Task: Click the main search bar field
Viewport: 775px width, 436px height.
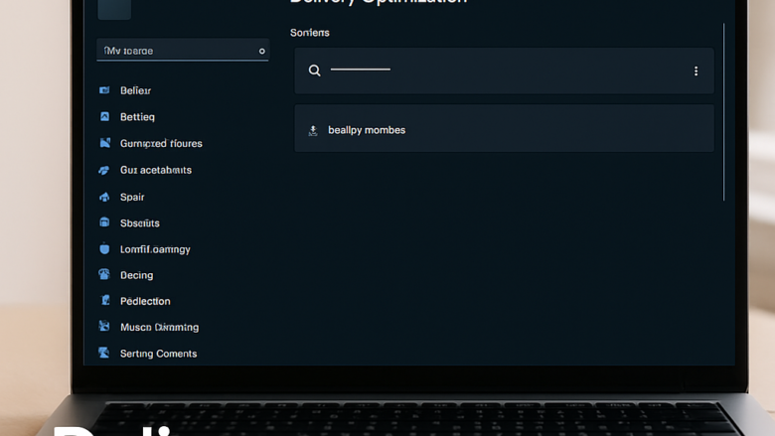Action: pyautogui.click(x=504, y=72)
